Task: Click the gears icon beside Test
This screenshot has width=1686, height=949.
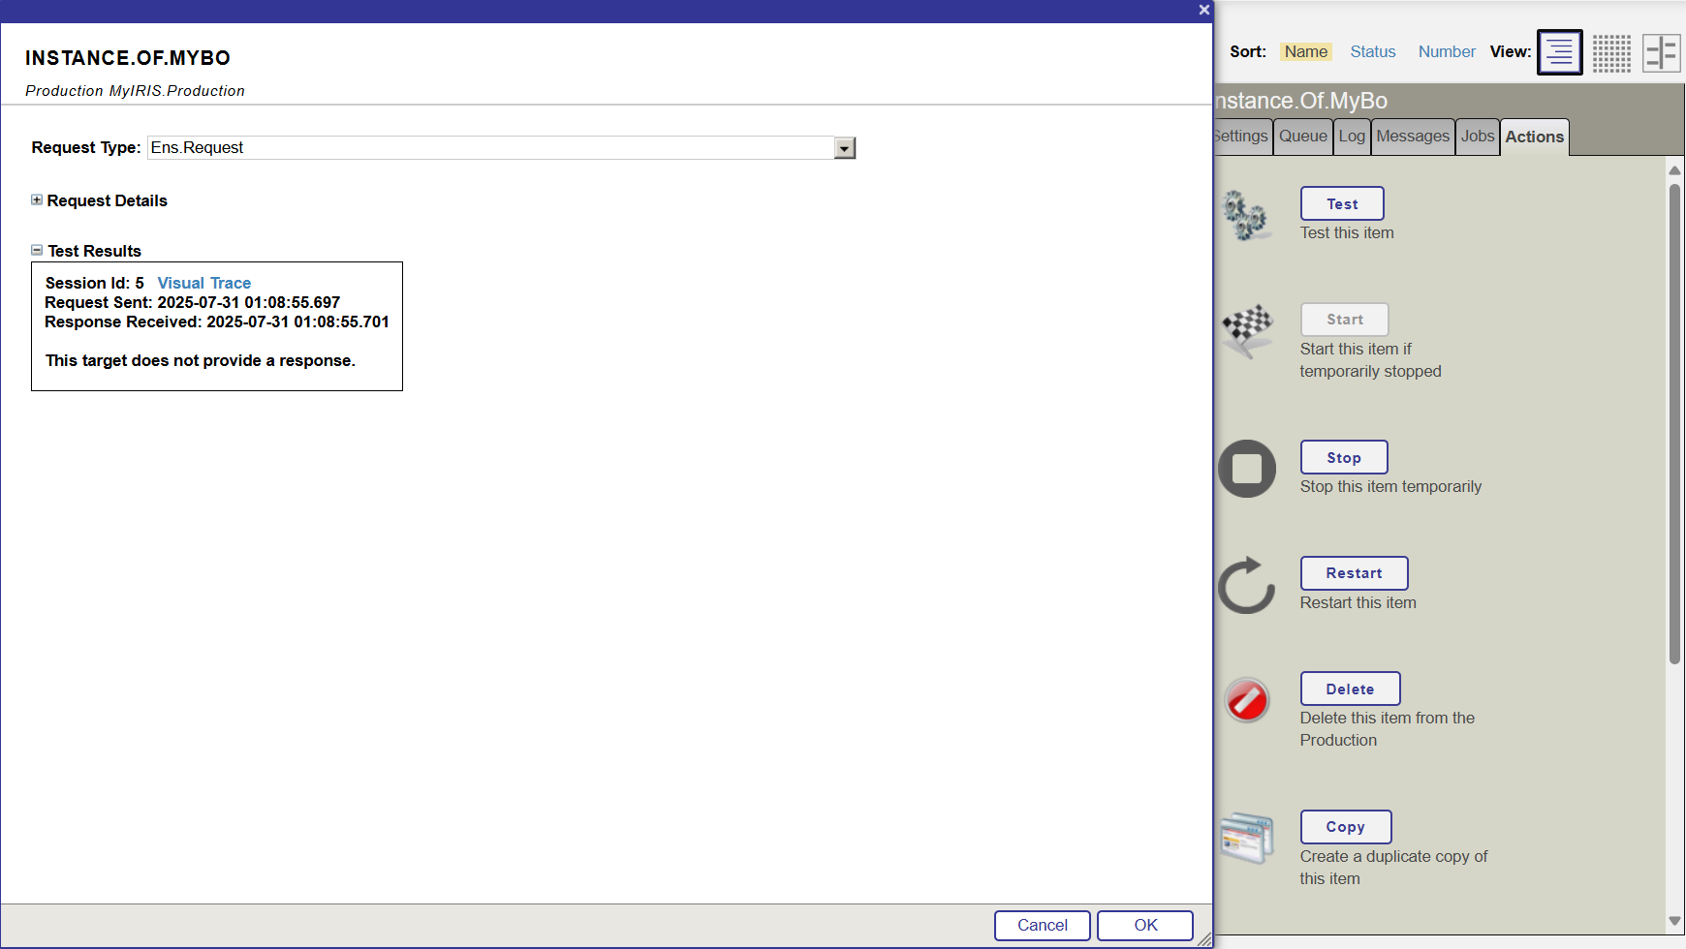Action: tap(1245, 215)
